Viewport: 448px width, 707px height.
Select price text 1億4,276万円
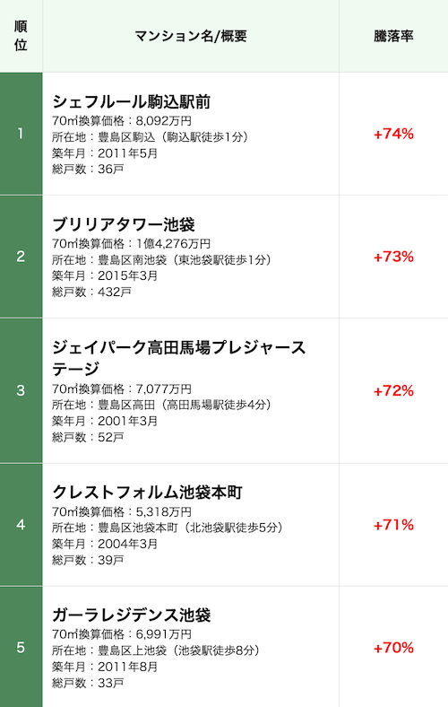[x=173, y=244]
